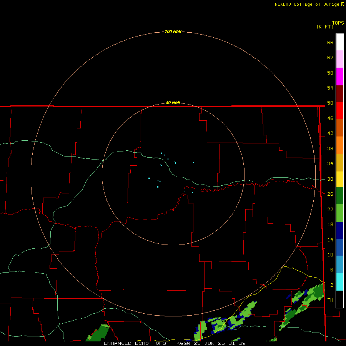This screenshot has width=346, height=346.
Task: Click the 34 legend value
Action: coord(330,164)
